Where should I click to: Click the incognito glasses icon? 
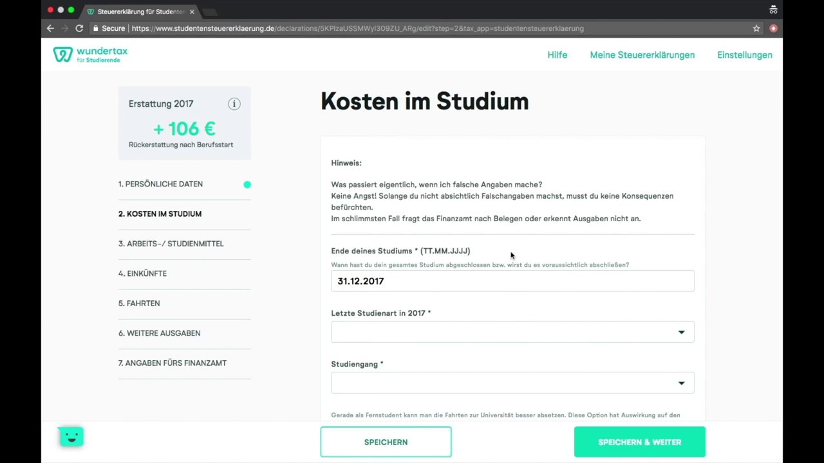[x=773, y=10]
